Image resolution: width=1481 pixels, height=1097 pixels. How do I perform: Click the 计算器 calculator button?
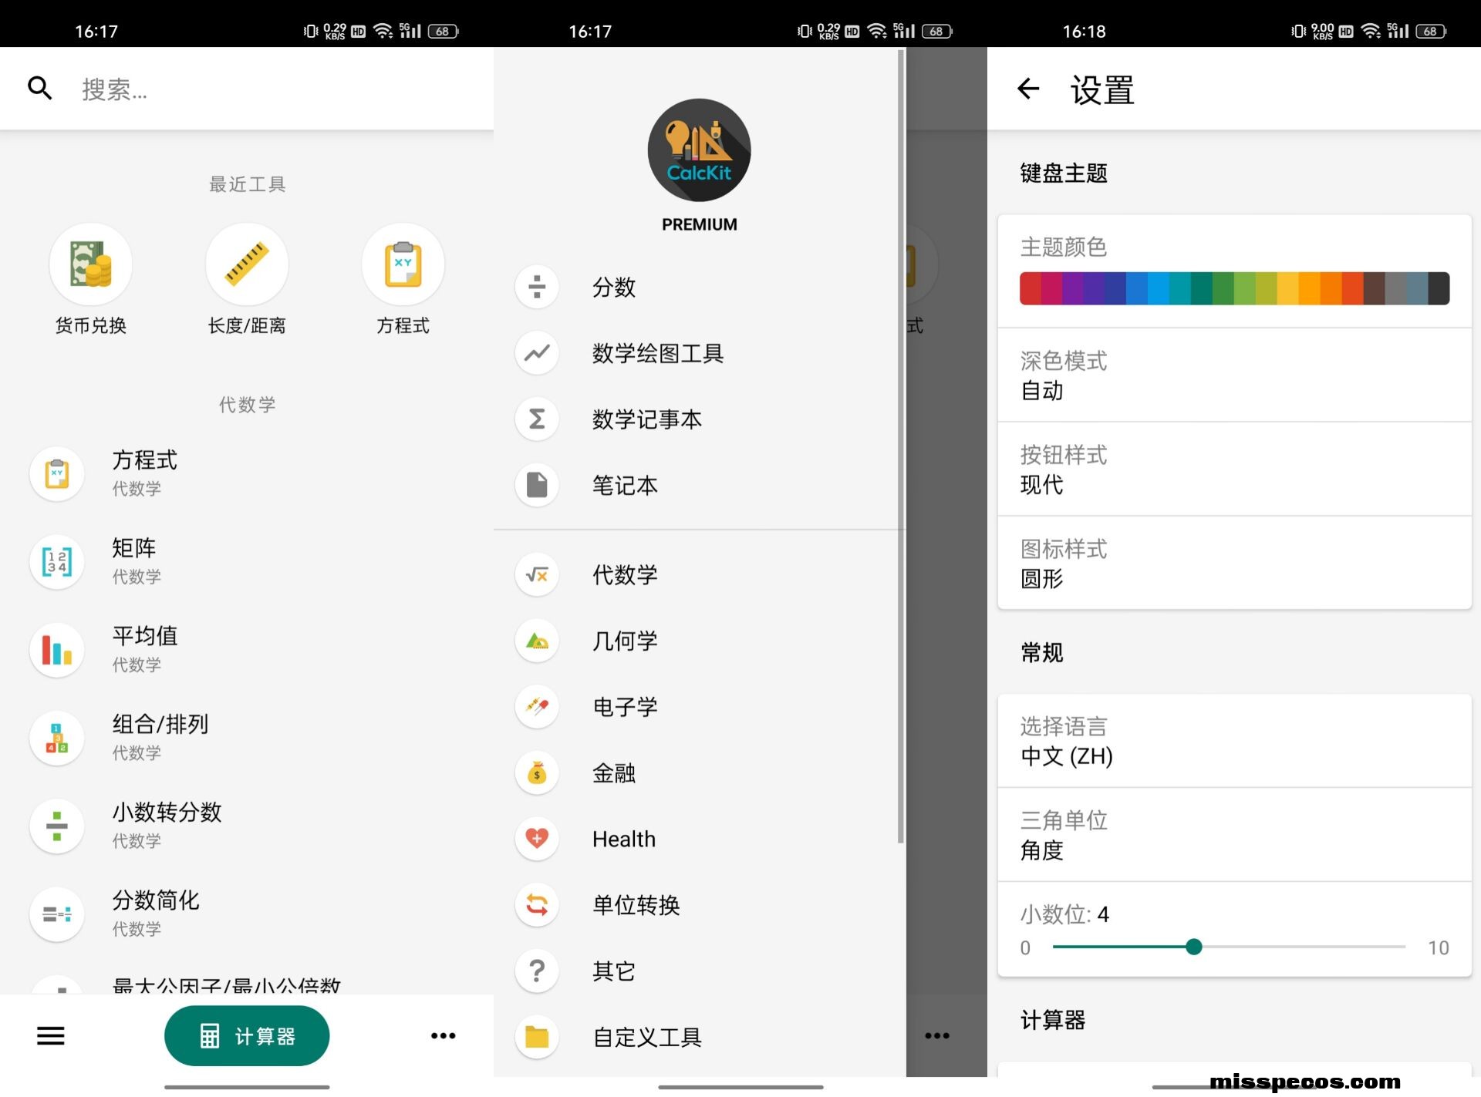247,1035
